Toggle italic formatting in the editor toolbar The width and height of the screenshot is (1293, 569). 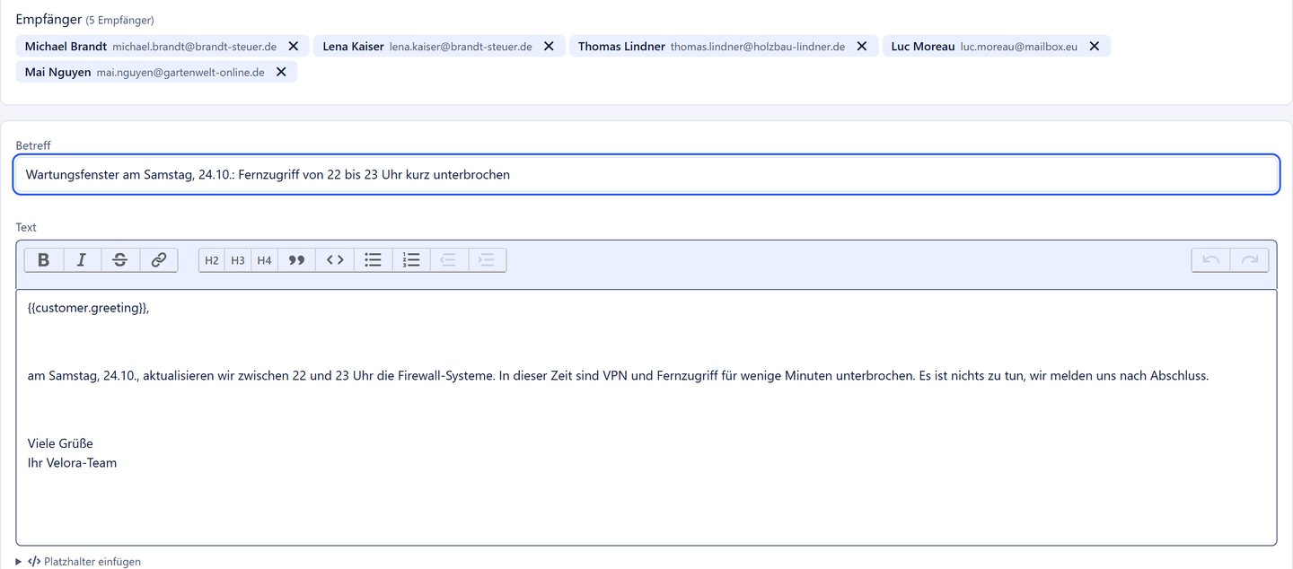(x=82, y=260)
